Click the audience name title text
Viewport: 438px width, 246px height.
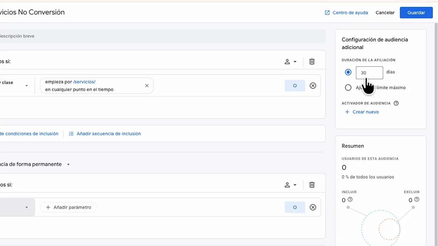point(32,12)
